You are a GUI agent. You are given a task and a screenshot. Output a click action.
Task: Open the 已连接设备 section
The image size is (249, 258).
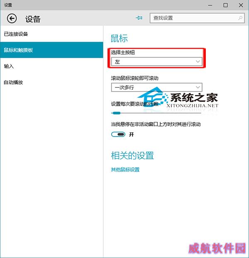tap(51, 34)
